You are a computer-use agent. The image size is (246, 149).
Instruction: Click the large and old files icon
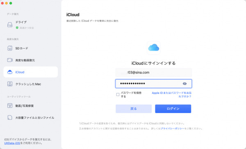click(x=10, y=118)
